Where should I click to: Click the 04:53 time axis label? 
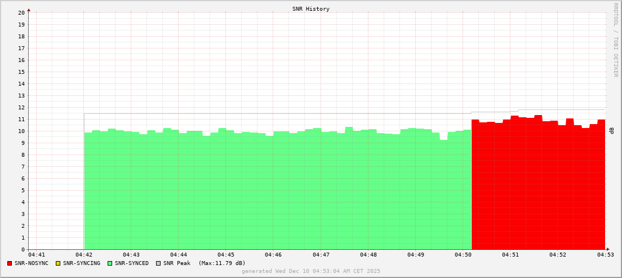605,255
